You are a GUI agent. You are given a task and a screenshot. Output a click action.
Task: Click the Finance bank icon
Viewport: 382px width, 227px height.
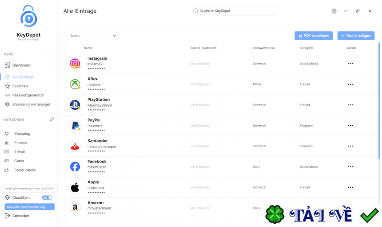tap(7, 142)
